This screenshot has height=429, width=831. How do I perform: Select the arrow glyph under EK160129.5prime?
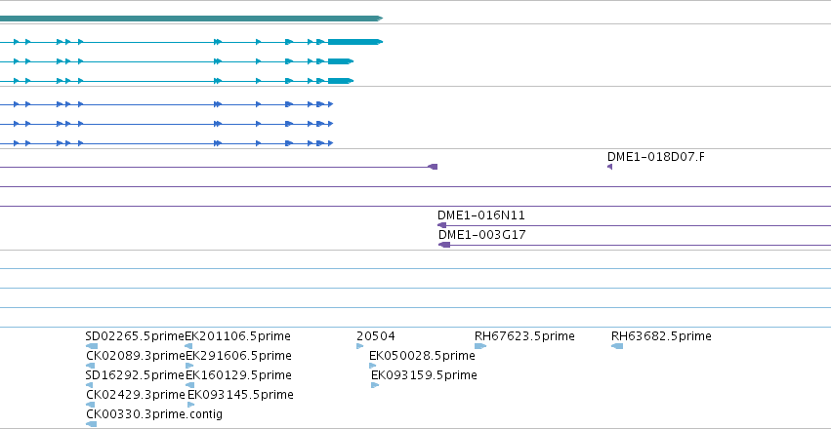[x=189, y=385]
